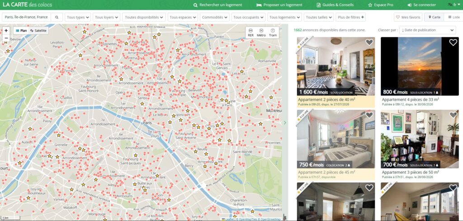
Task: Click the star marker near Pantin boulevard
Action: pos(178,50)
